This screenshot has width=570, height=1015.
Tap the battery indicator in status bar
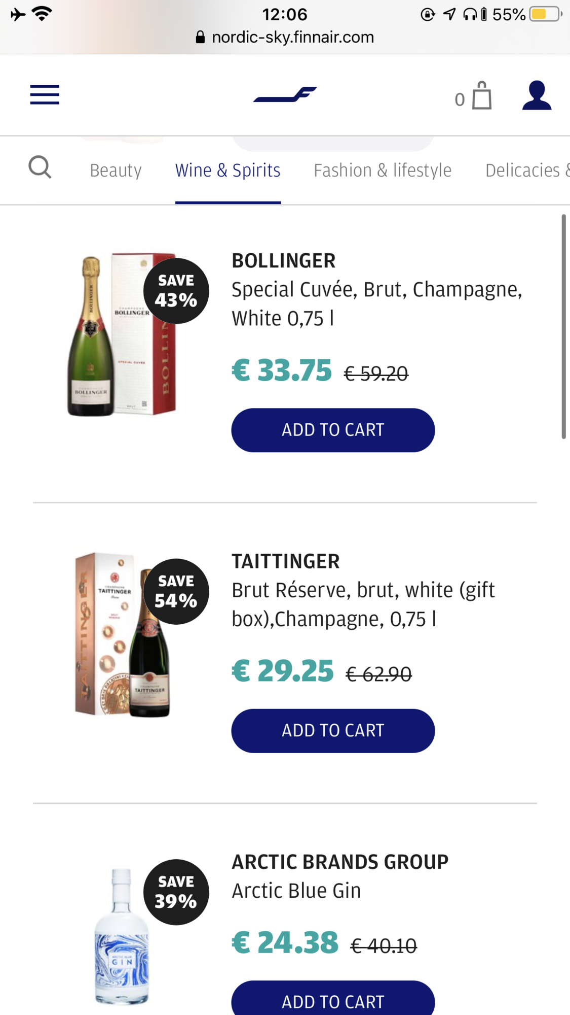pyautogui.click(x=545, y=14)
